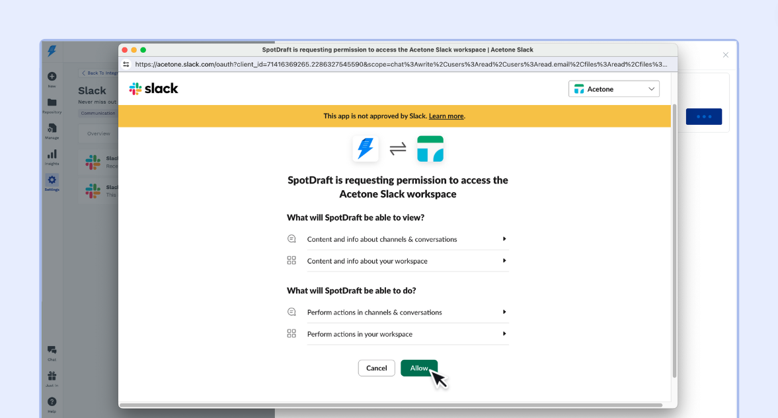Click the SpotDraft lightning logo in the sidebar
Image resolution: width=778 pixels, height=418 pixels.
tap(52, 51)
